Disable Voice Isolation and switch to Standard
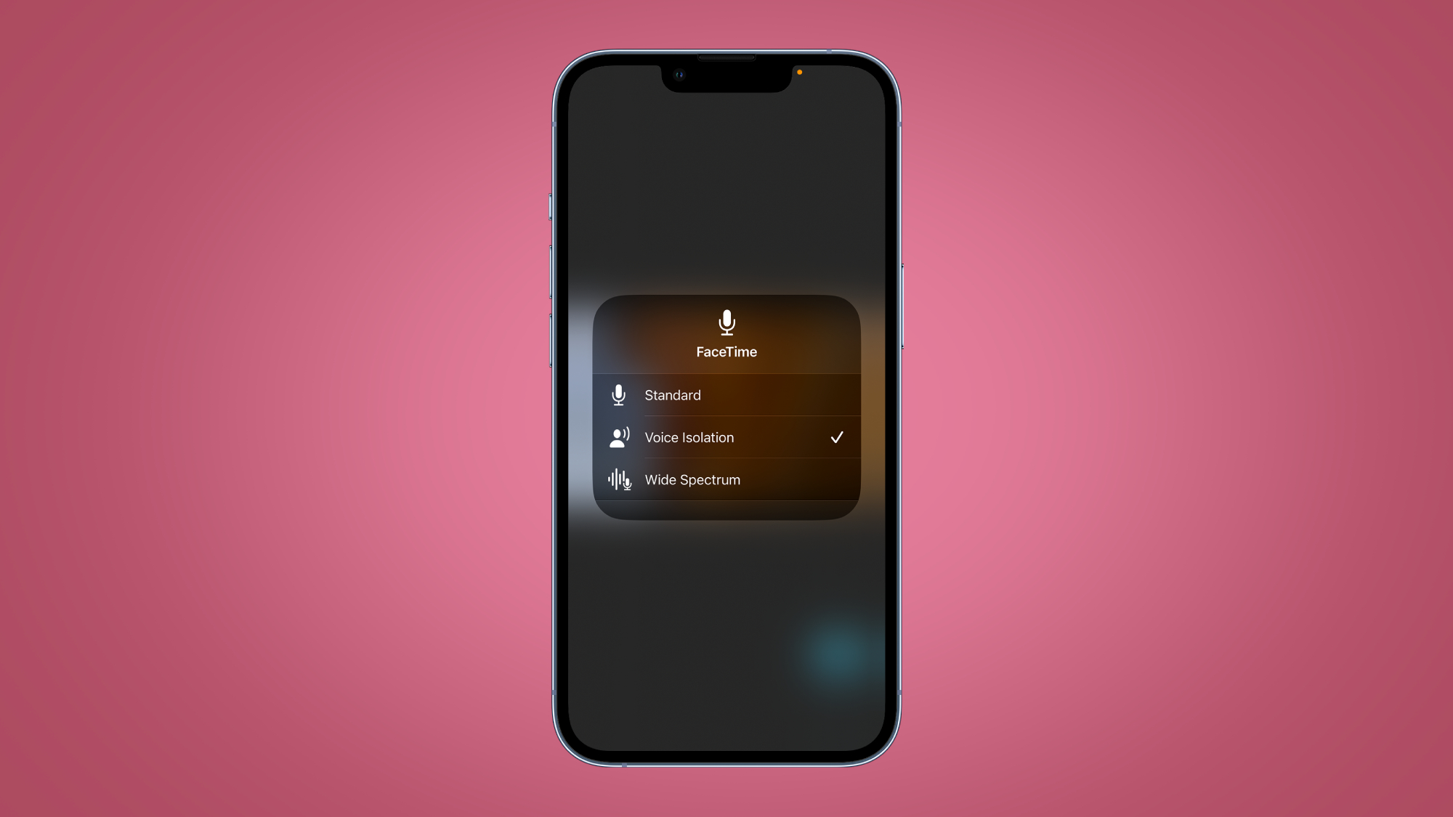Image resolution: width=1453 pixels, height=817 pixels. (726, 394)
